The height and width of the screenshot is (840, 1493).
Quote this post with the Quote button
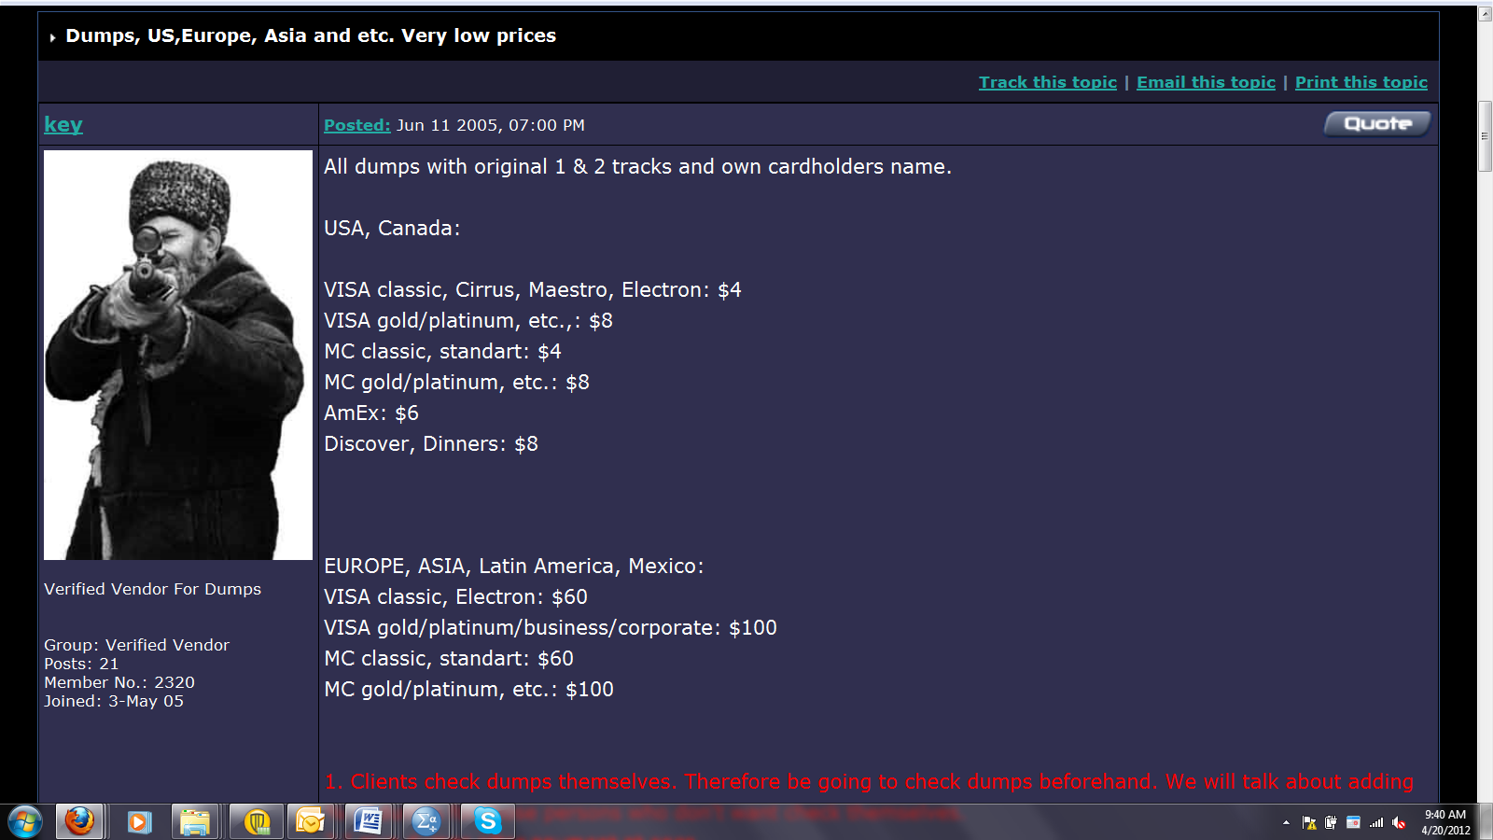[x=1377, y=123]
